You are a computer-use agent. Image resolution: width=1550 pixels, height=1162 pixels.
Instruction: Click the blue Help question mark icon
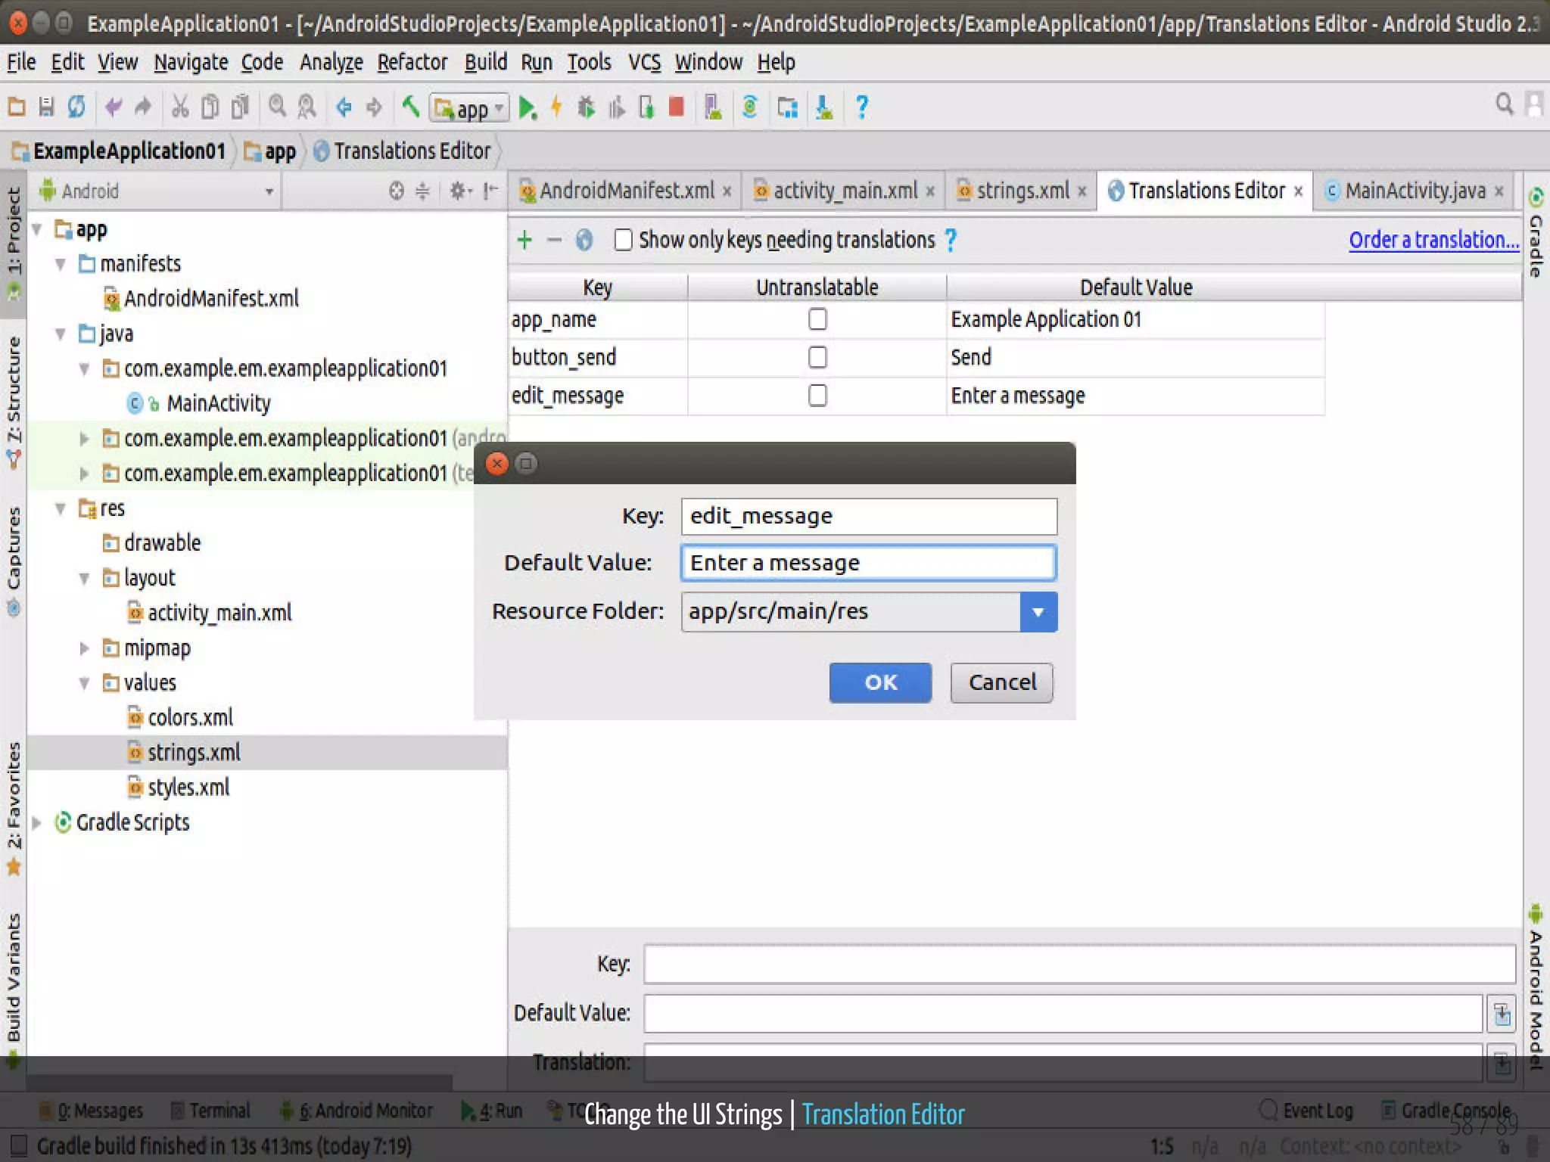click(861, 107)
